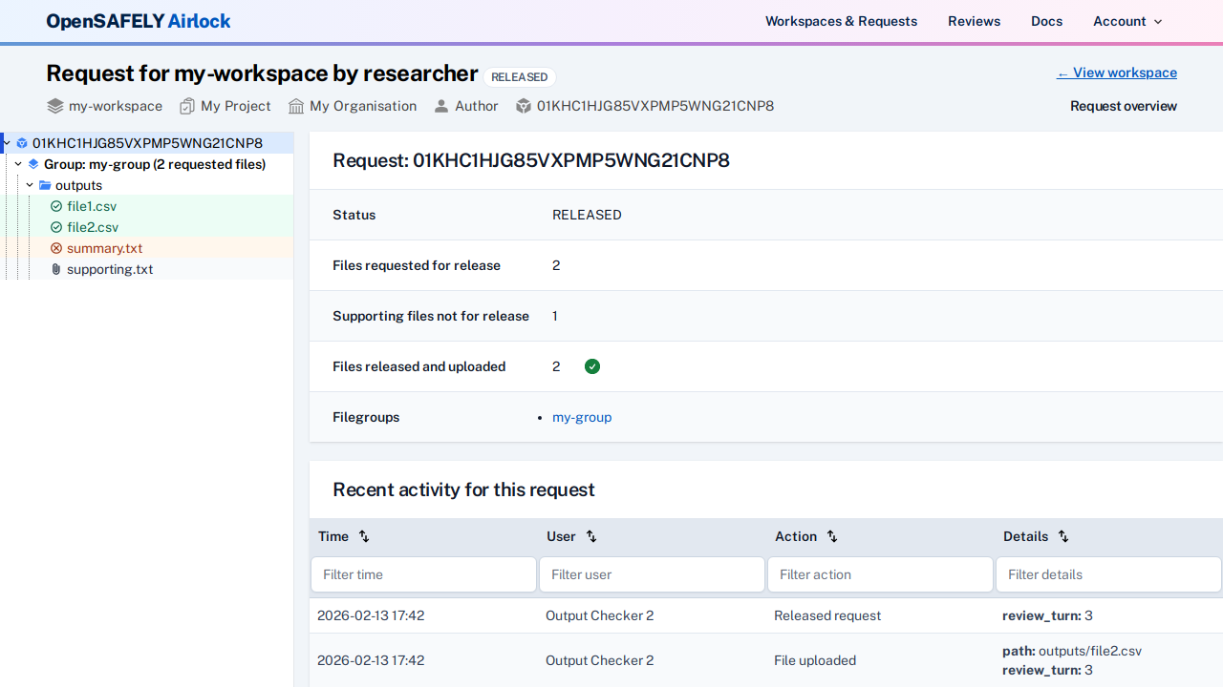Follow the View workspace link
This screenshot has width=1223, height=687.
point(1116,73)
